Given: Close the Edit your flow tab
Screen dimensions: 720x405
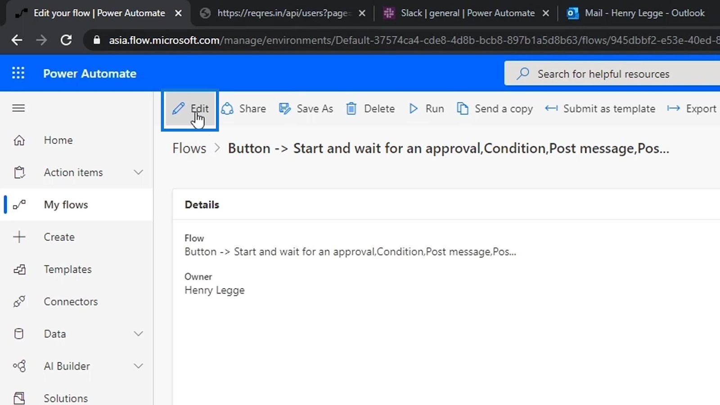Looking at the screenshot, I should click(x=178, y=13).
